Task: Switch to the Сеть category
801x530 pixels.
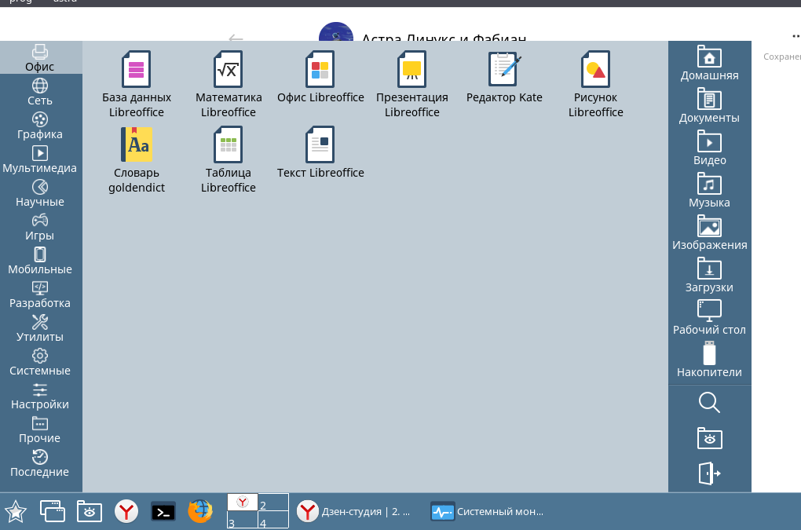Action: pos(40,92)
